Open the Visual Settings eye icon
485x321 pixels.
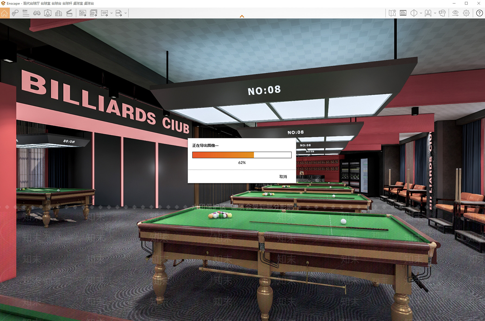pyautogui.click(x=455, y=13)
